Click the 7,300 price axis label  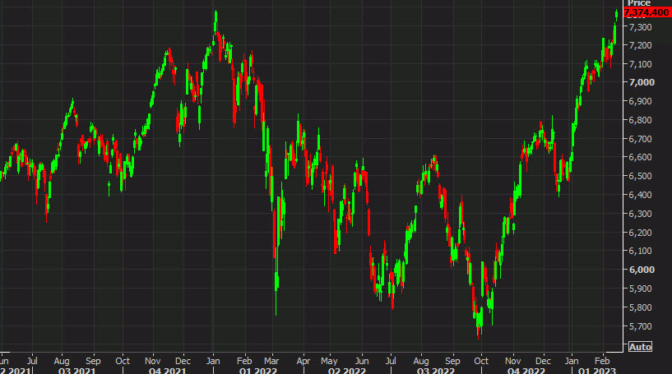click(641, 27)
